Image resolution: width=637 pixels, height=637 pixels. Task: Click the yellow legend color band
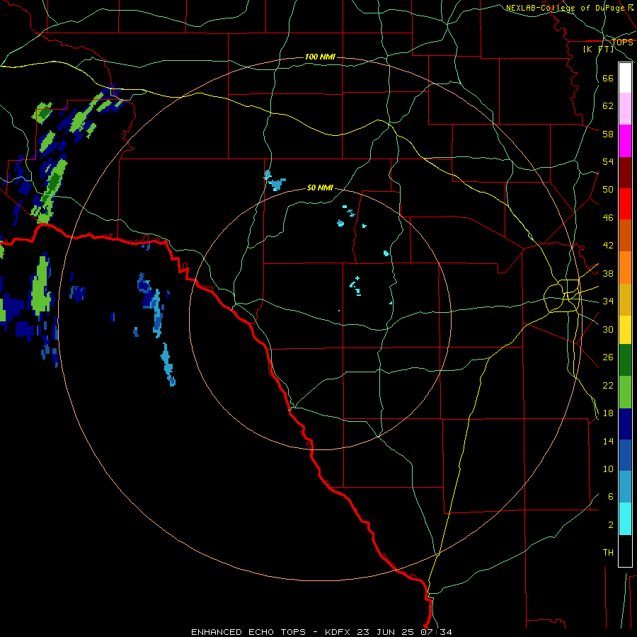pyautogui.click(x=625, y=330)
